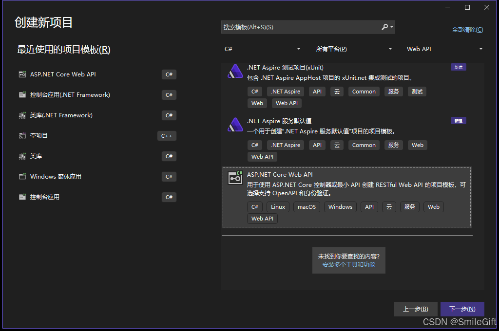499x331 pixels.
Task: Open 安装多个工具和功能 link
Action: coord(349,265)
